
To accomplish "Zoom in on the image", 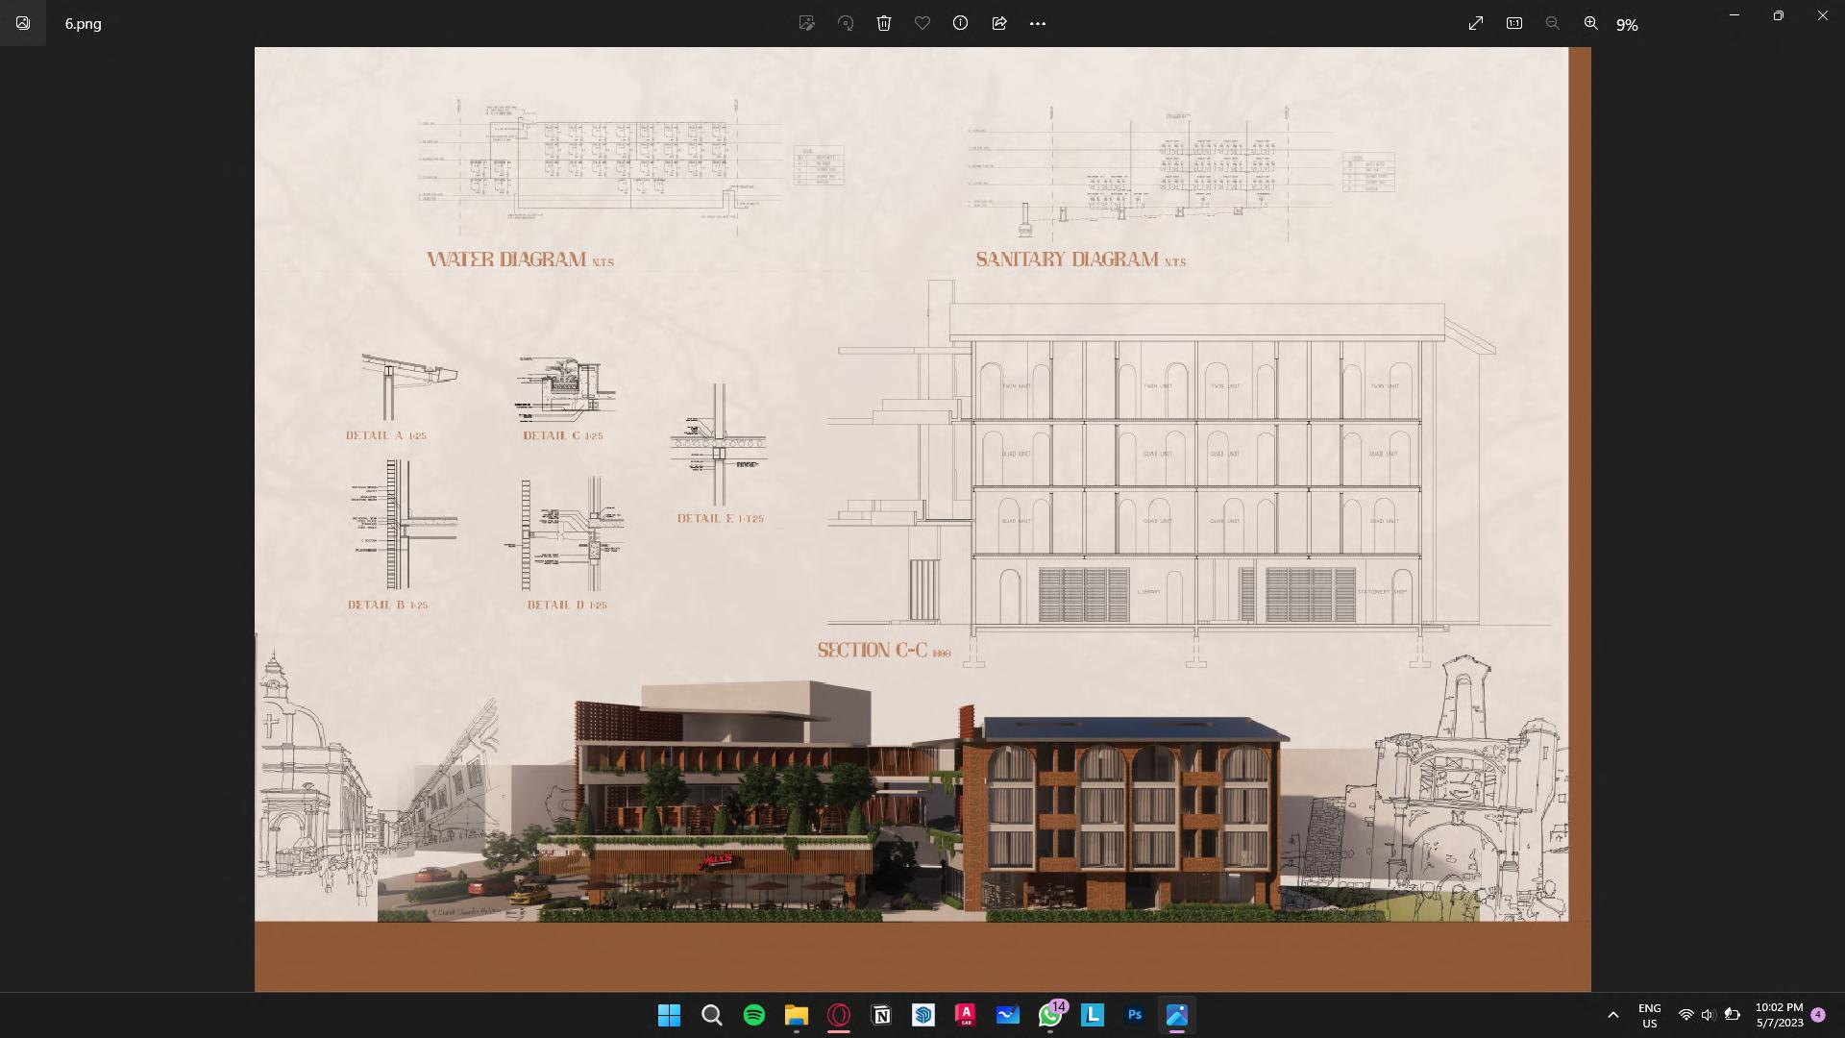I will 1591,23.
